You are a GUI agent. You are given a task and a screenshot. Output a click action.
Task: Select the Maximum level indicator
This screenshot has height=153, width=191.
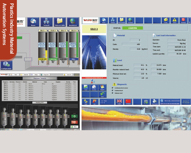112,90
